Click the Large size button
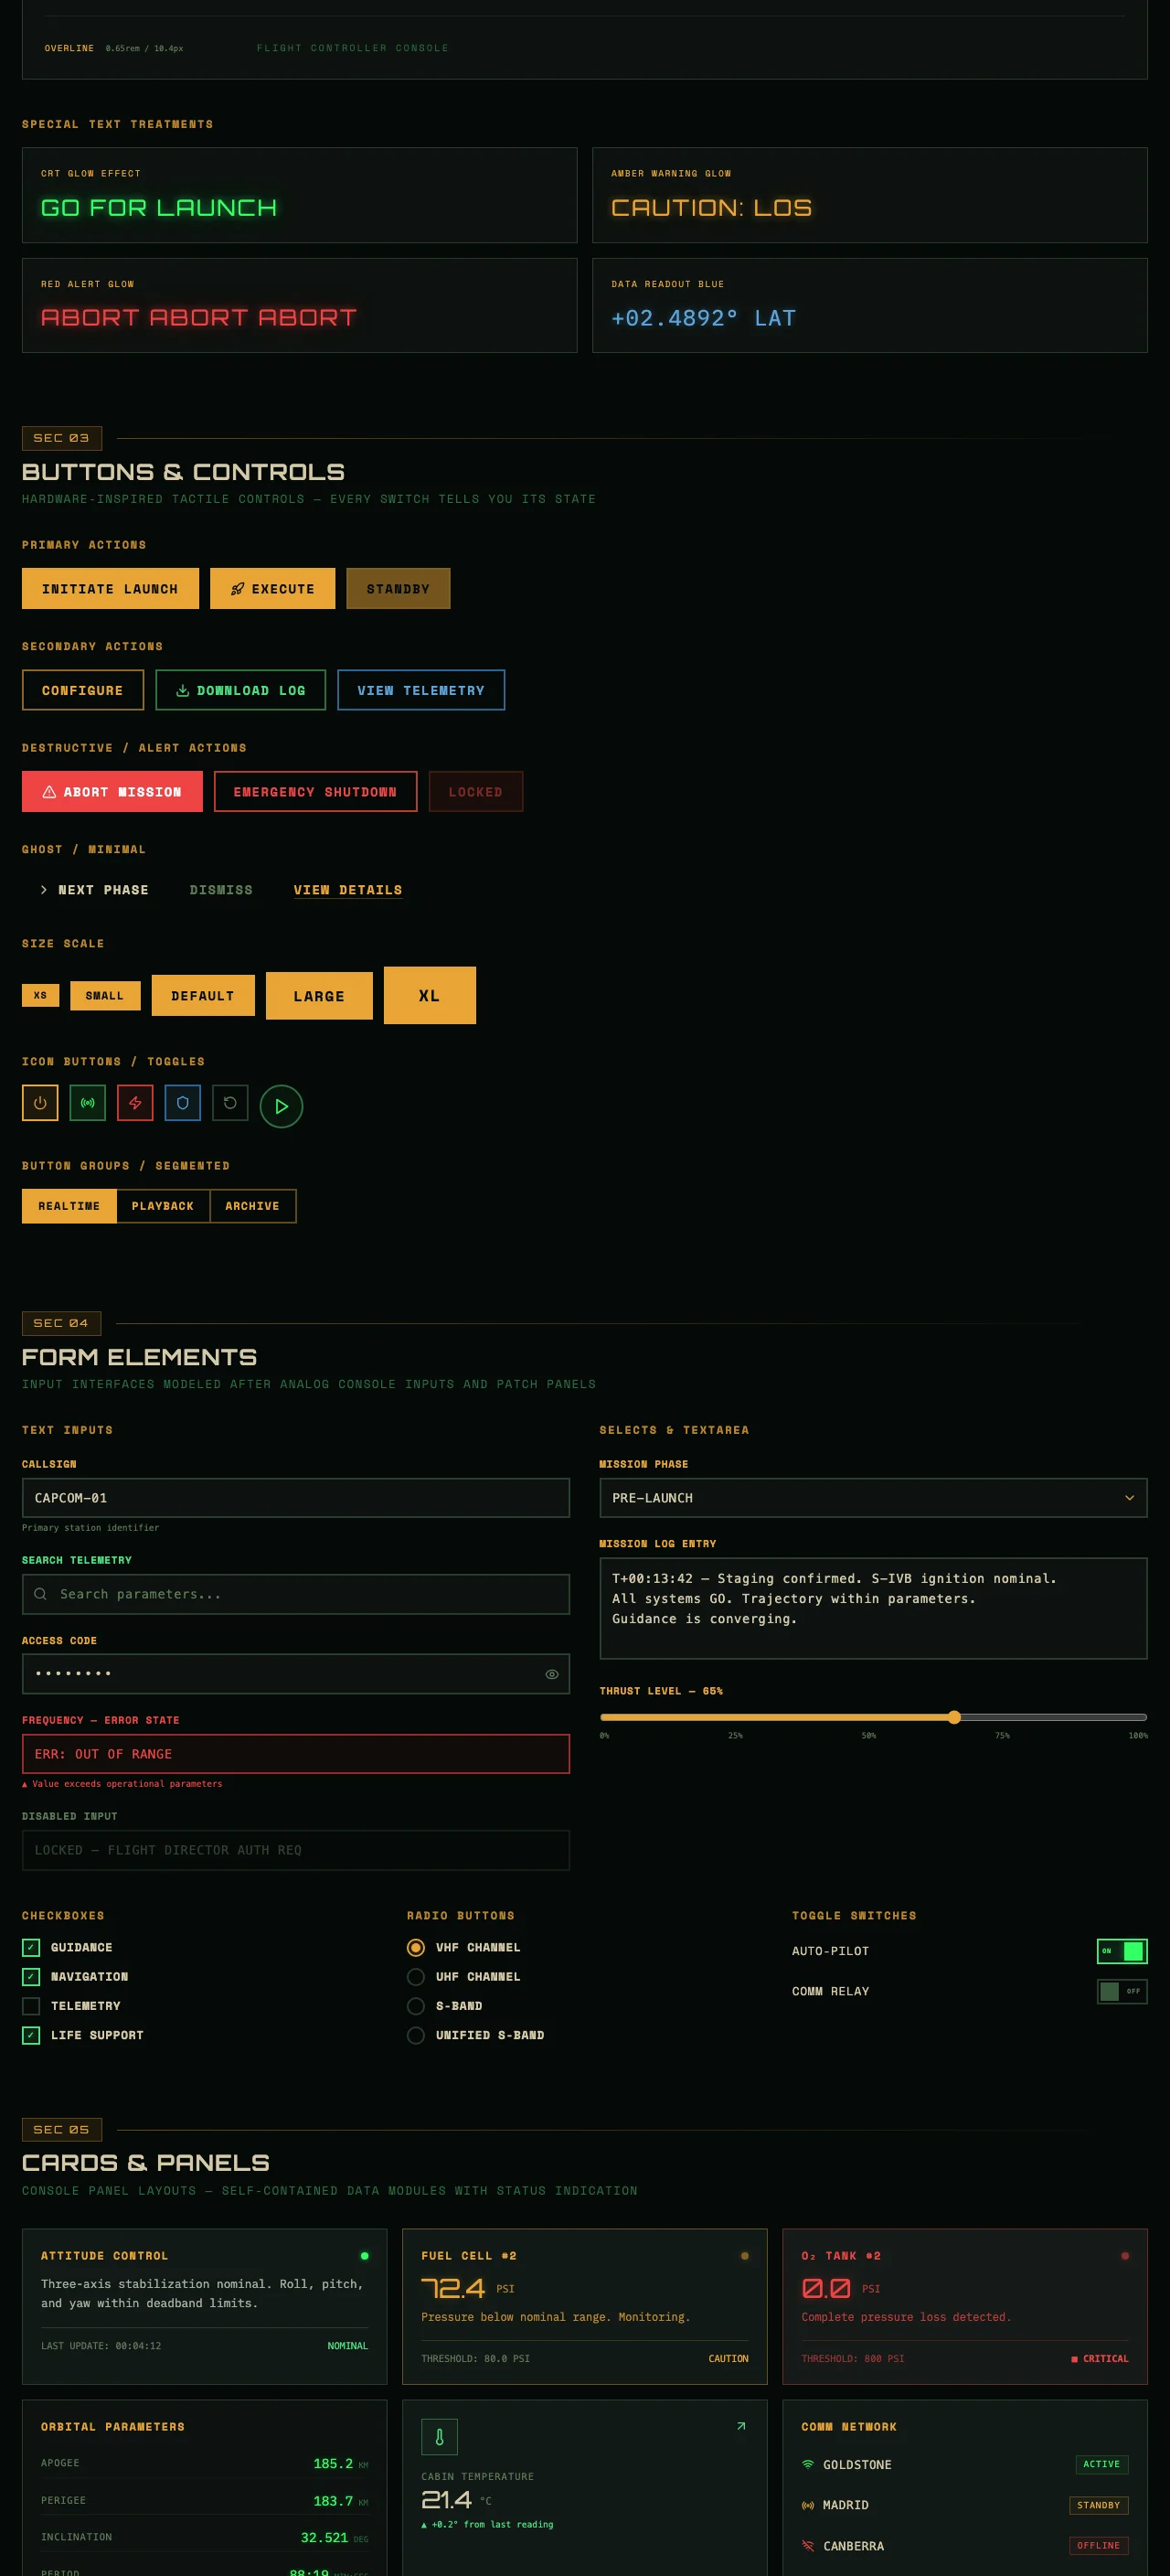 point(319,996)
